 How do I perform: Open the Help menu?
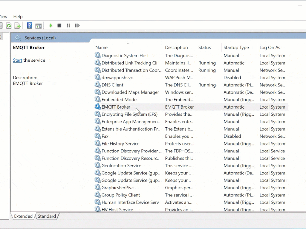(18, 17)
